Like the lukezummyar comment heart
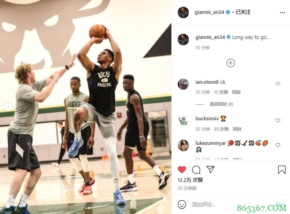Image resolution: width=290 pixels, height=214 pixels. [x=278, y=145]
